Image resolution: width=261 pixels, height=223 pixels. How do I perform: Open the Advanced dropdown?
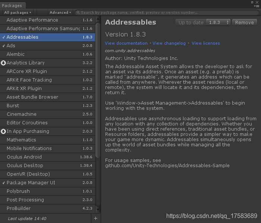point(60,12)
